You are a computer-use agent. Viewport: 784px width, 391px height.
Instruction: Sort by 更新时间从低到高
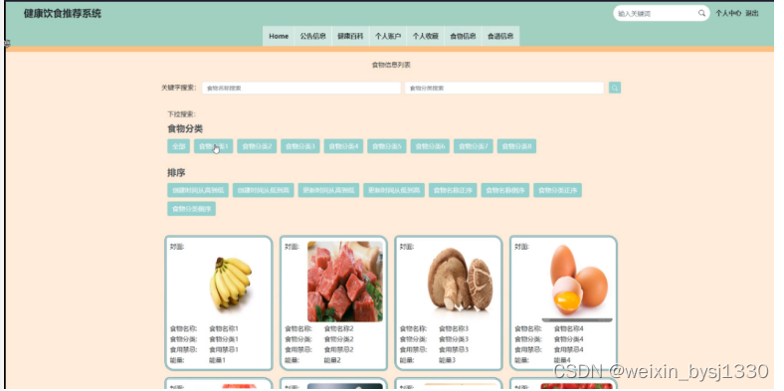click(394, 190)
